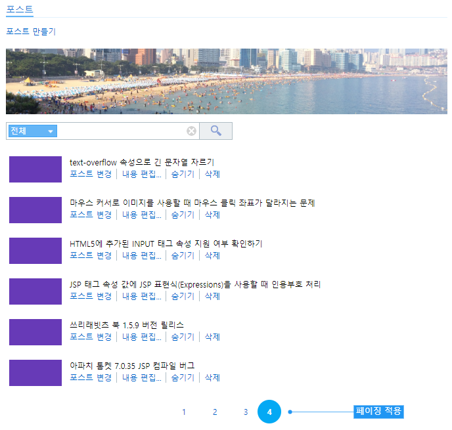Image resolution: width=452 pixels, height=430 pixels.
Task: Click 포스트 변경 for HTML5 INPUT post
Action: coord(91,255)
